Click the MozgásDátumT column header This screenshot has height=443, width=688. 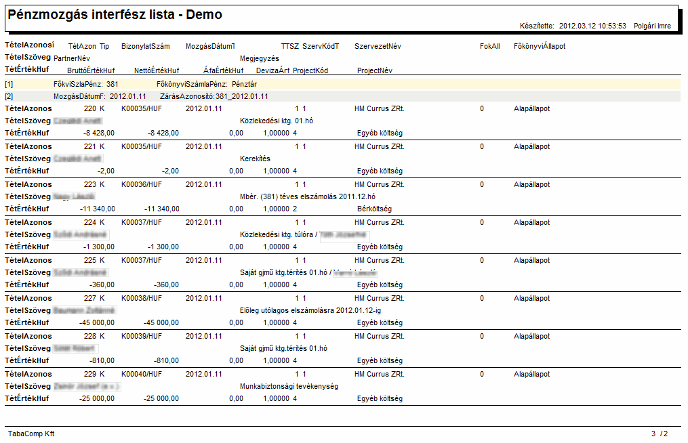(210, 46)
